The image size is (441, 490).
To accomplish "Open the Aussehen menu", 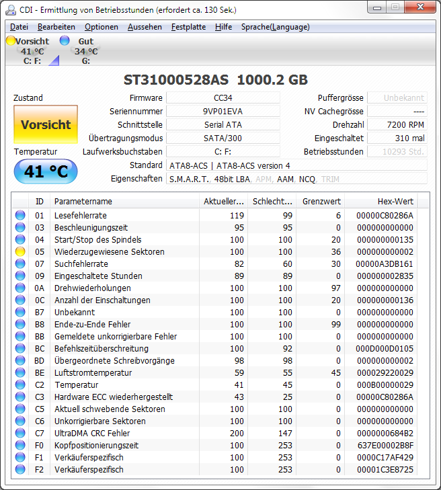I will 145,27.
